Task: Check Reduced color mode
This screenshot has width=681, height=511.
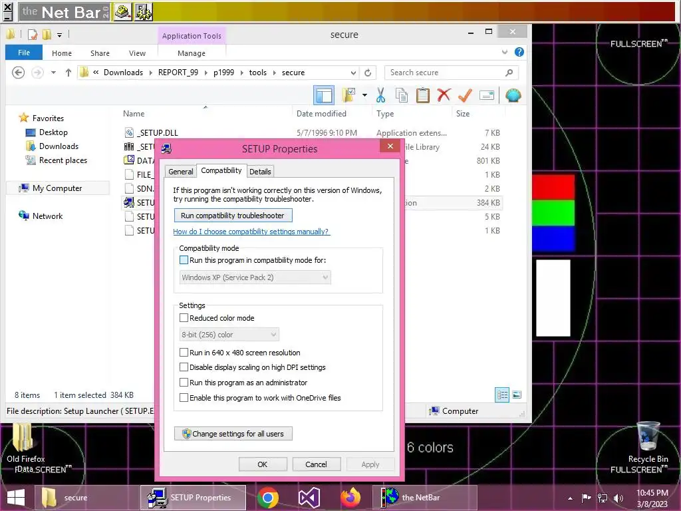Action: (x=184, y=318)
